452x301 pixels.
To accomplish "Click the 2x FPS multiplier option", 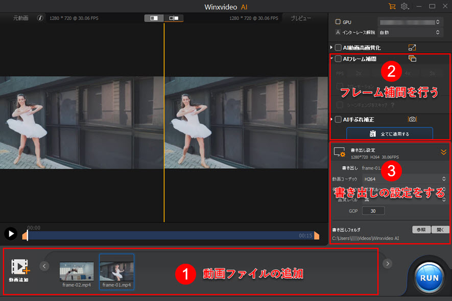I will pos(359,74).
